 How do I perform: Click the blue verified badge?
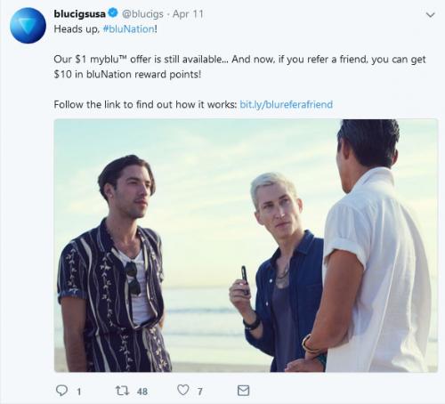click(x=113, y=13)
